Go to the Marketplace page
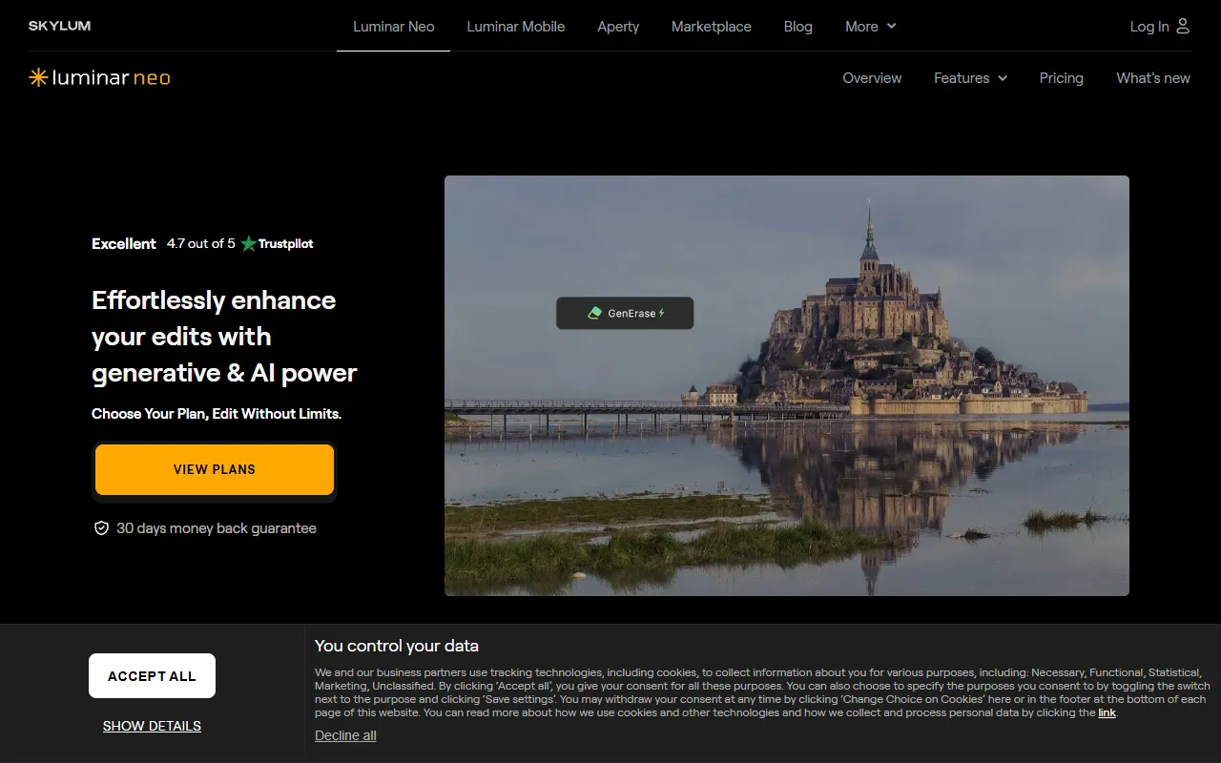This screenshot has height=763, width=1221. [711, 27]
